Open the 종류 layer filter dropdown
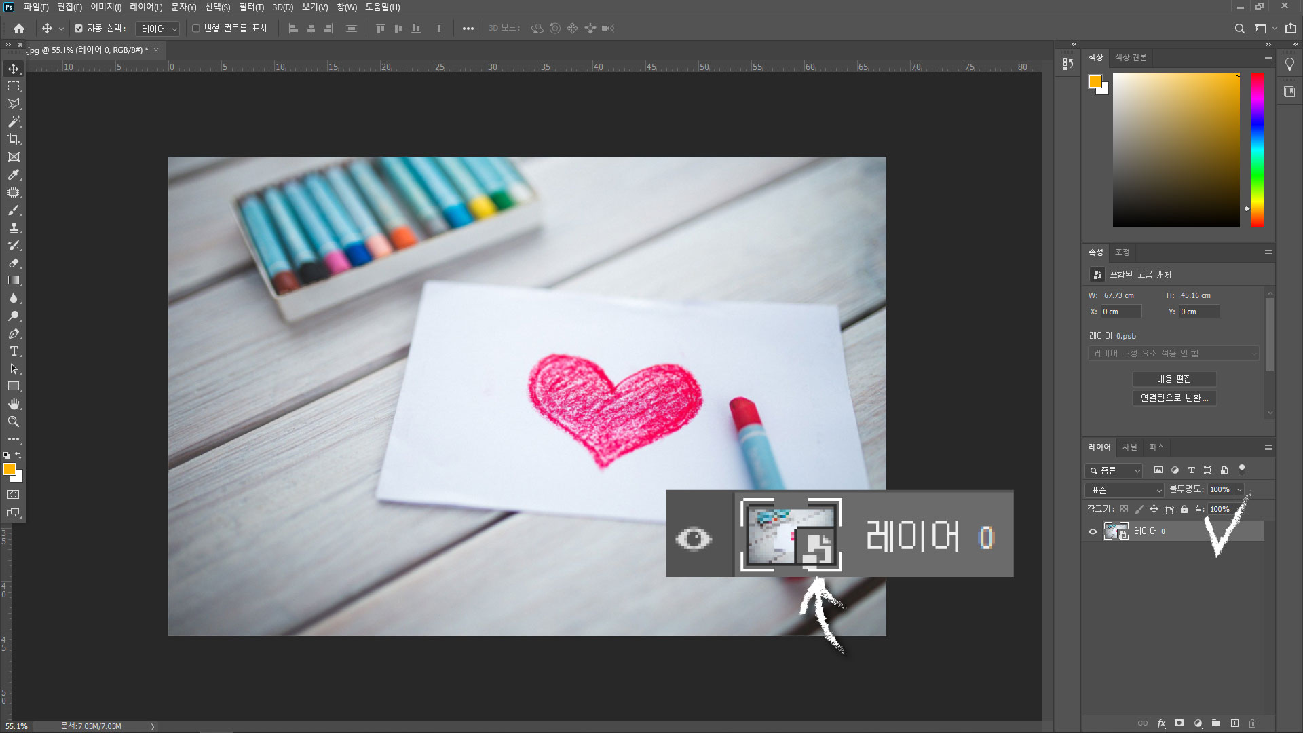The width and height of the screenshot is (1303, 733). [1114, 470]
